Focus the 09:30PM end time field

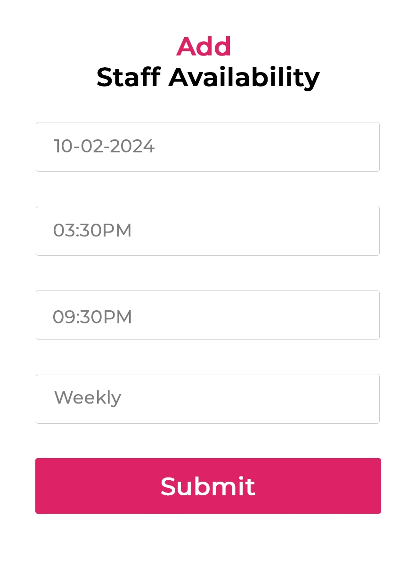tap(208, 315)
